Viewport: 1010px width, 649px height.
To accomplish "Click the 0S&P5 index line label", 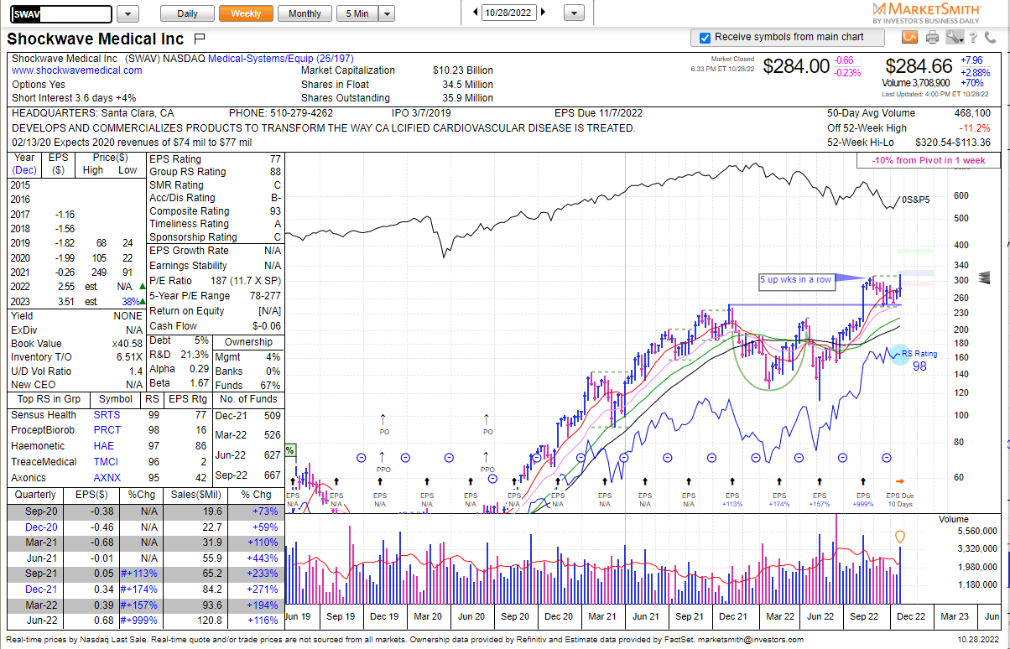I will (x=915, y=200).
